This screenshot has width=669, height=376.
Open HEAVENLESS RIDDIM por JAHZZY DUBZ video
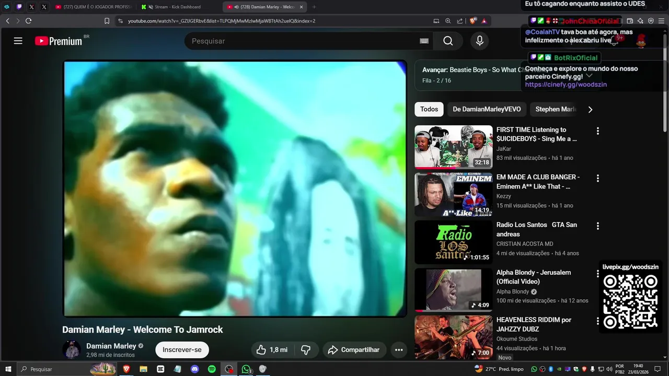534,324
